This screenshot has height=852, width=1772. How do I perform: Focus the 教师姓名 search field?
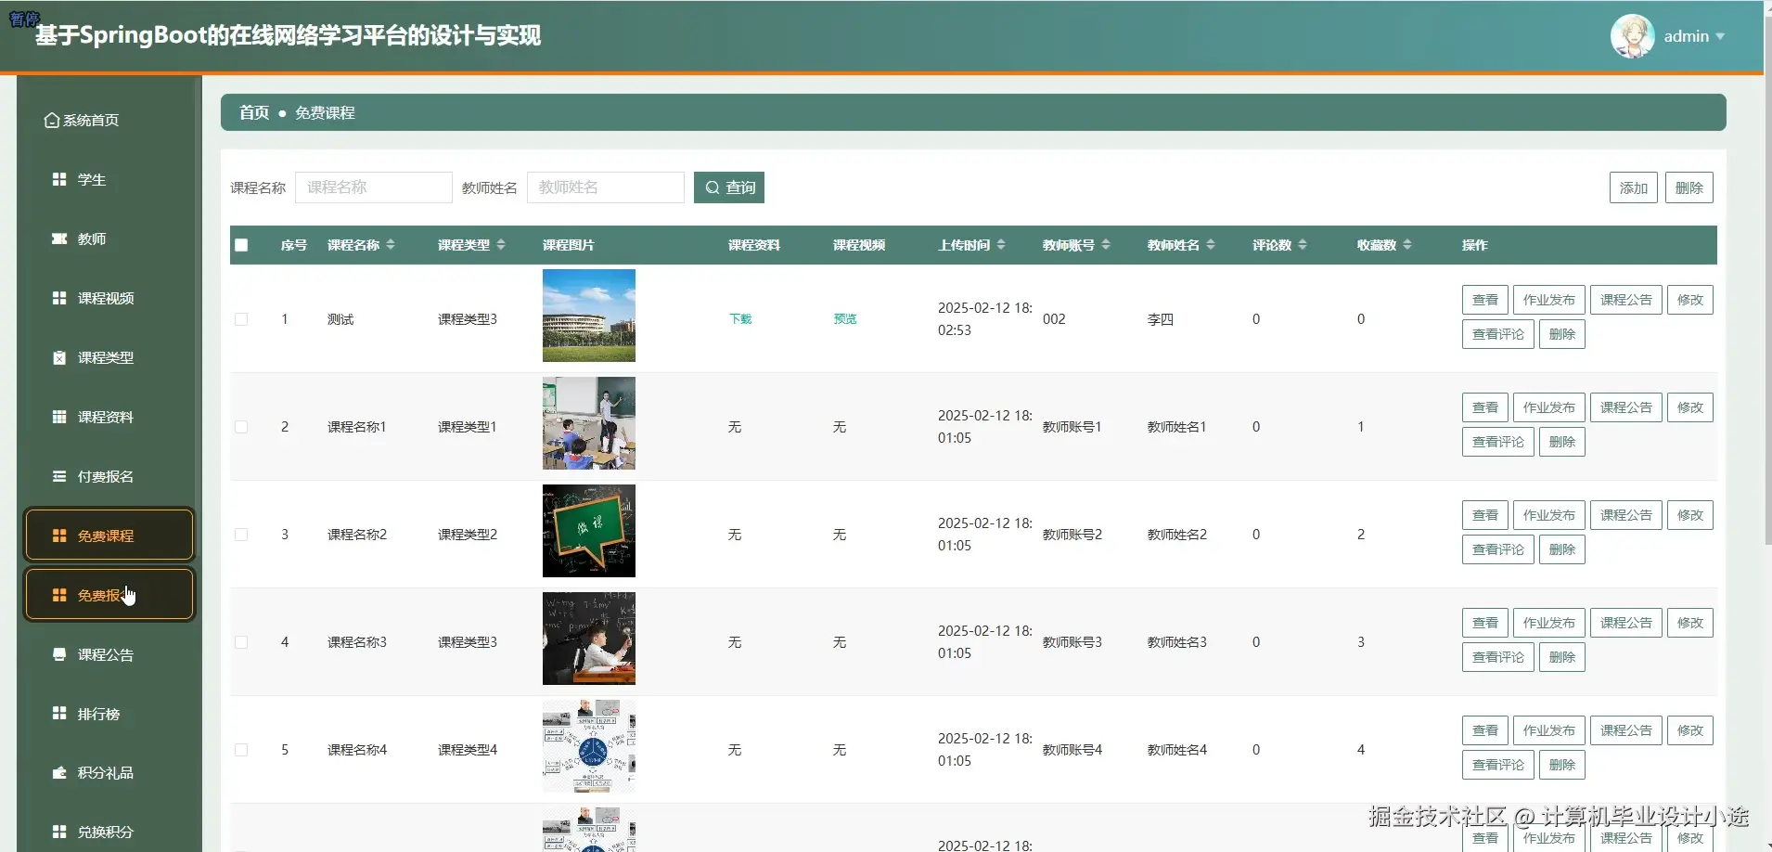click(606, 187)
